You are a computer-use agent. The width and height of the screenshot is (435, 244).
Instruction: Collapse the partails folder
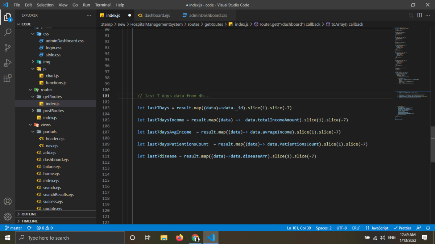(56, 132)
